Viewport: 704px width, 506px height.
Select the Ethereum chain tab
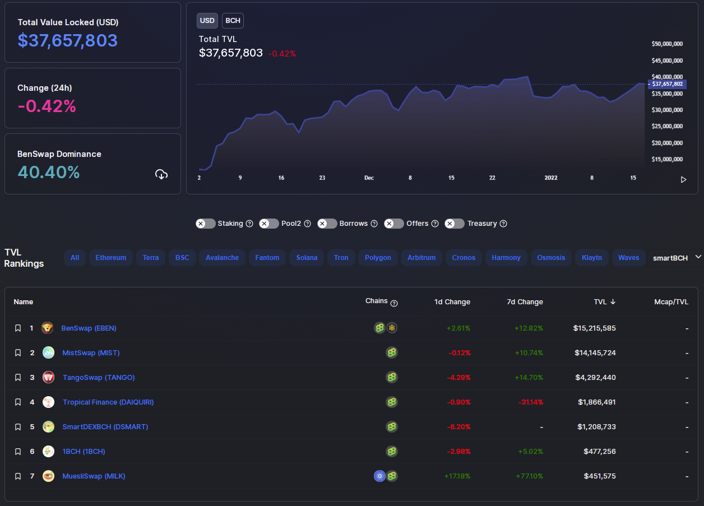pos(111,258)
